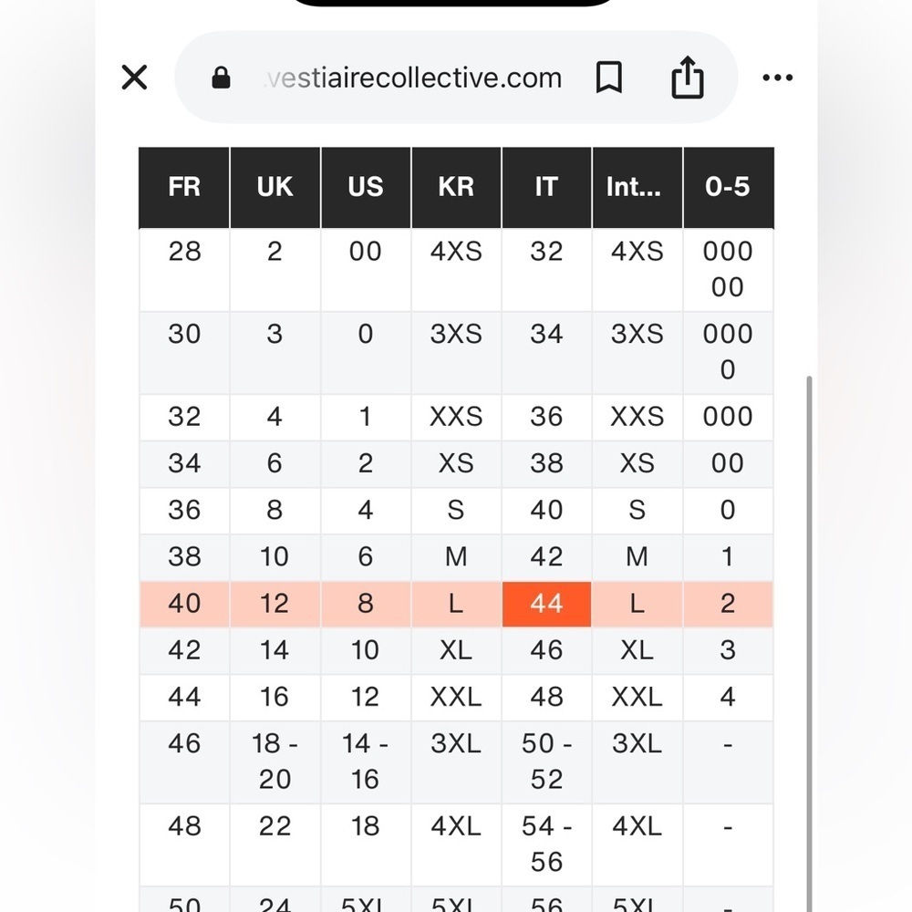This screenshot has width=912, height=912.
Task: Select the UK column header
Action: (275, 187)
